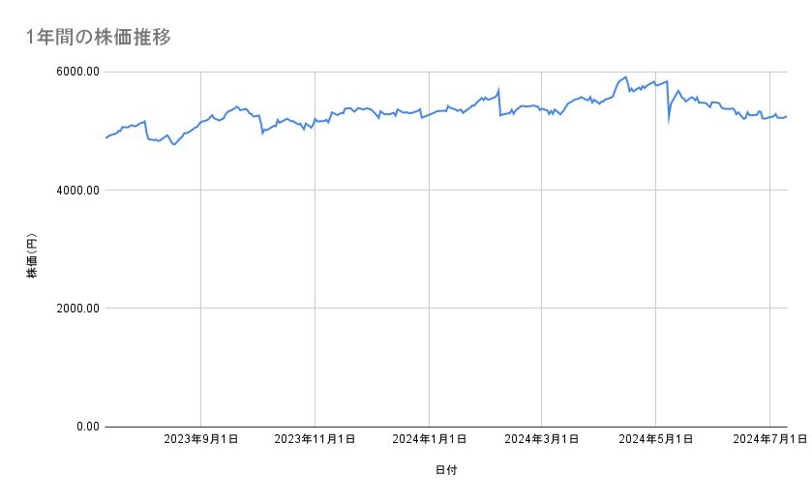Click the 2024年1月1日 date label

point(429,439)
